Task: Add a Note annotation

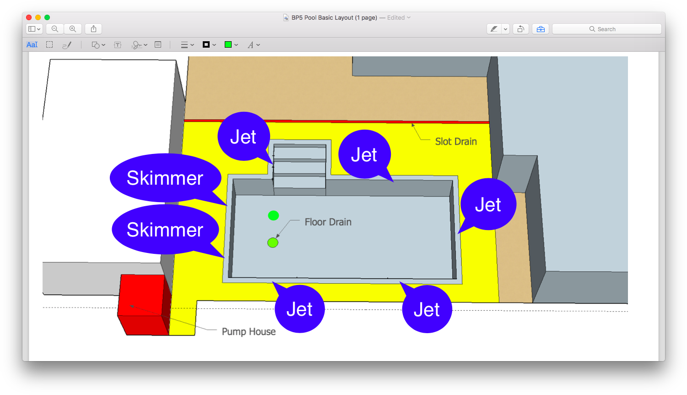Action: tap(158, 45)
